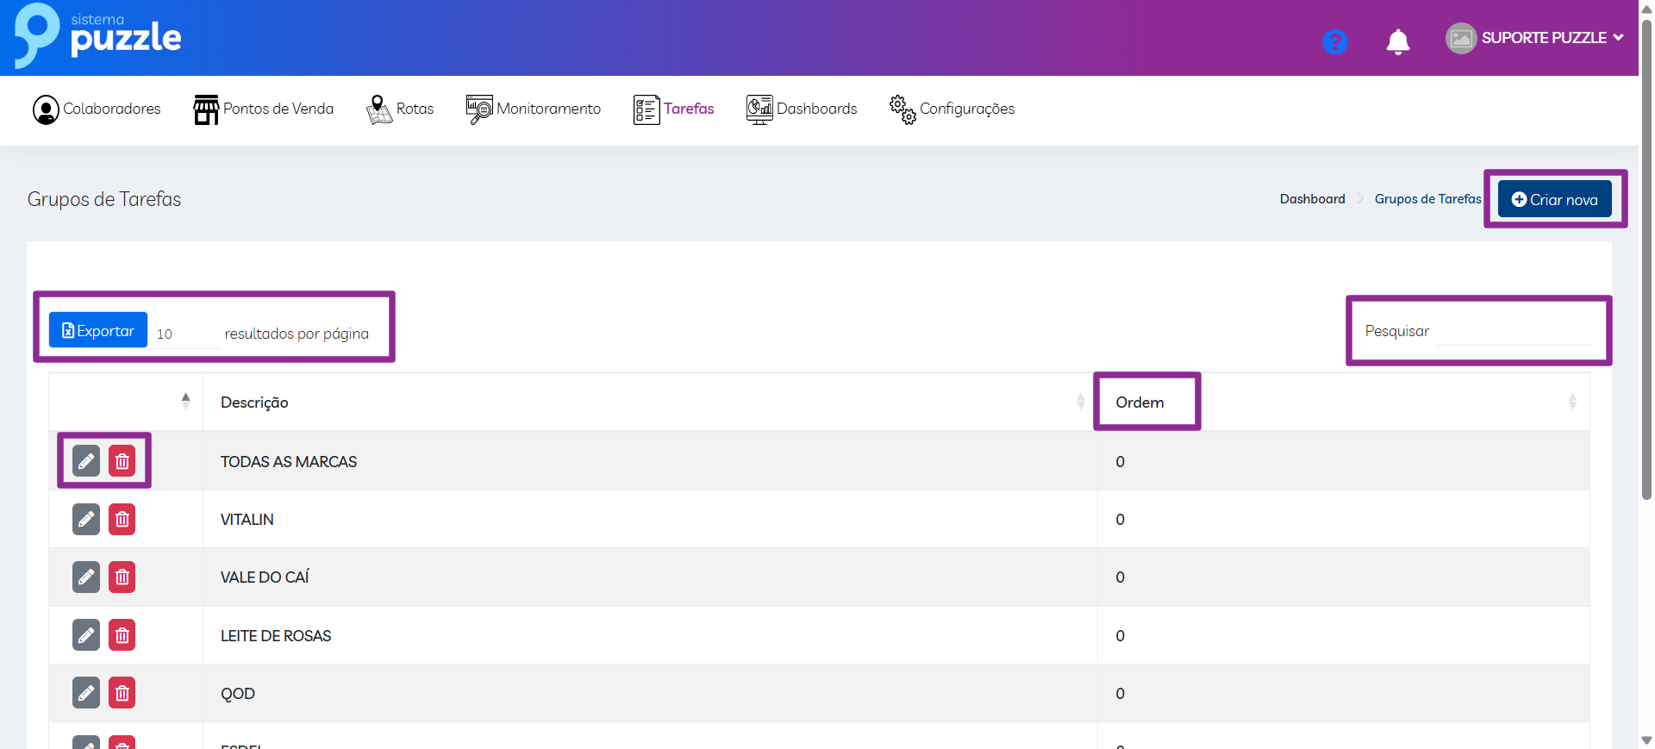Image resolution: width=1655 pixels, height=749 pixels.
Task: Click the Dashboard breadcrumb link
Action: coord(1312,199)
